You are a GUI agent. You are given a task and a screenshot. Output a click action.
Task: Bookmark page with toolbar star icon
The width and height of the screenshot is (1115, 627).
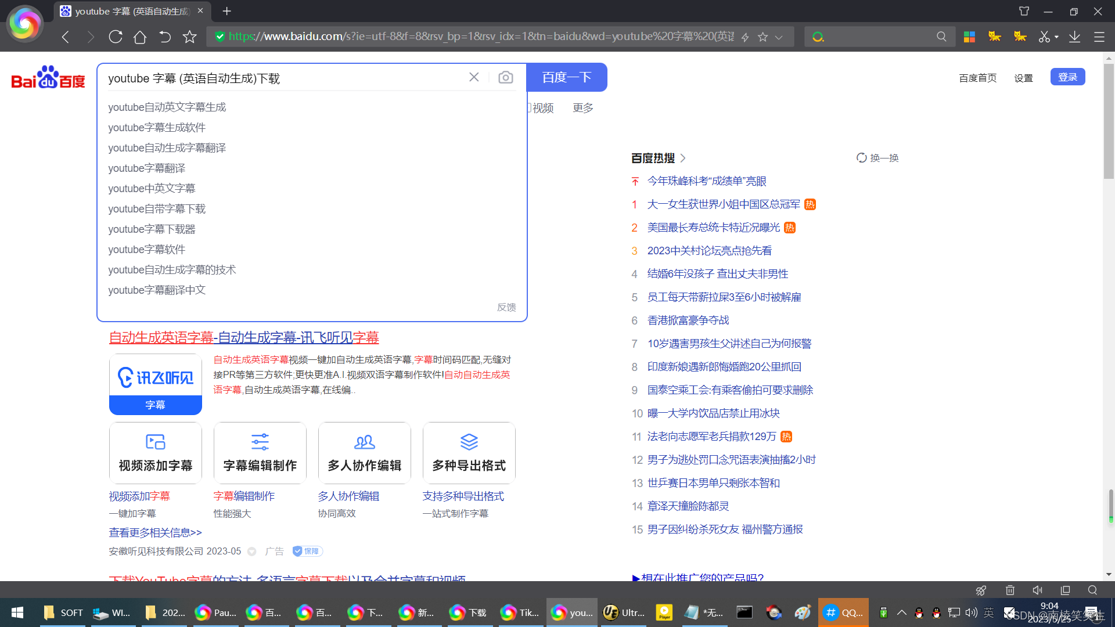pyautogui.click(x=190, y=37)
